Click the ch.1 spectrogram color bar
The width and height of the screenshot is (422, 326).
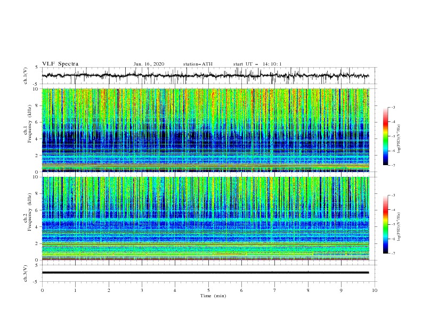pos(385,136)
